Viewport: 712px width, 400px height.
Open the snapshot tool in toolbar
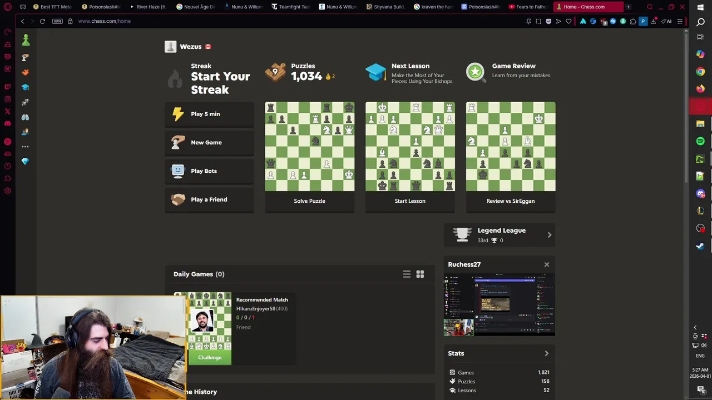(538, 22)
